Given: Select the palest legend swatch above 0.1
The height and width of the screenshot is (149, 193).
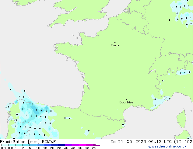Looking at the screenshot, I should [x=5, y=145].
